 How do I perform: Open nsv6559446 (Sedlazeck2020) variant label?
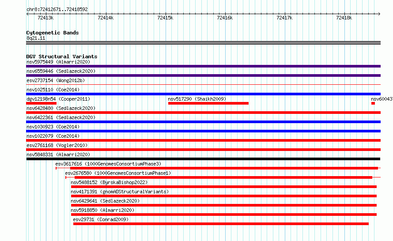point(61,71)
